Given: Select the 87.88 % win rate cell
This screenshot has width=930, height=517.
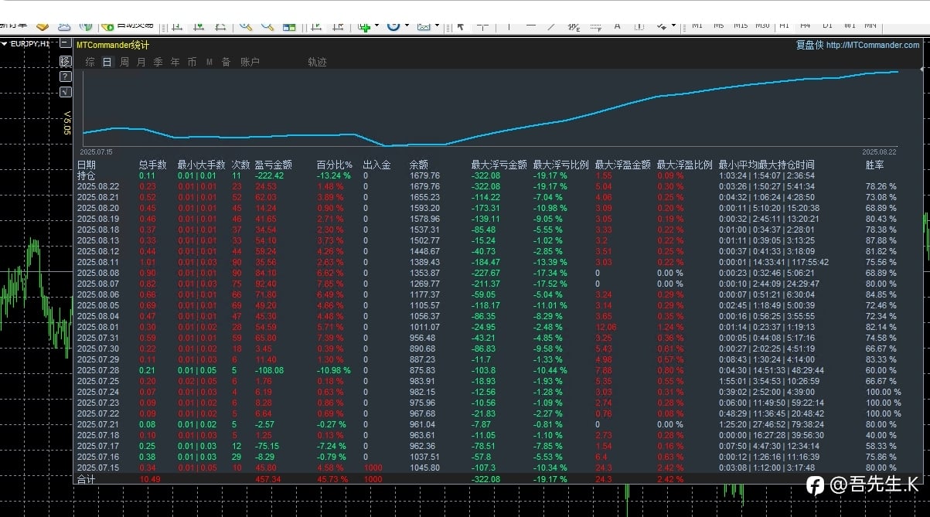Looking at the screenshot, I should (x=881, y=240).
